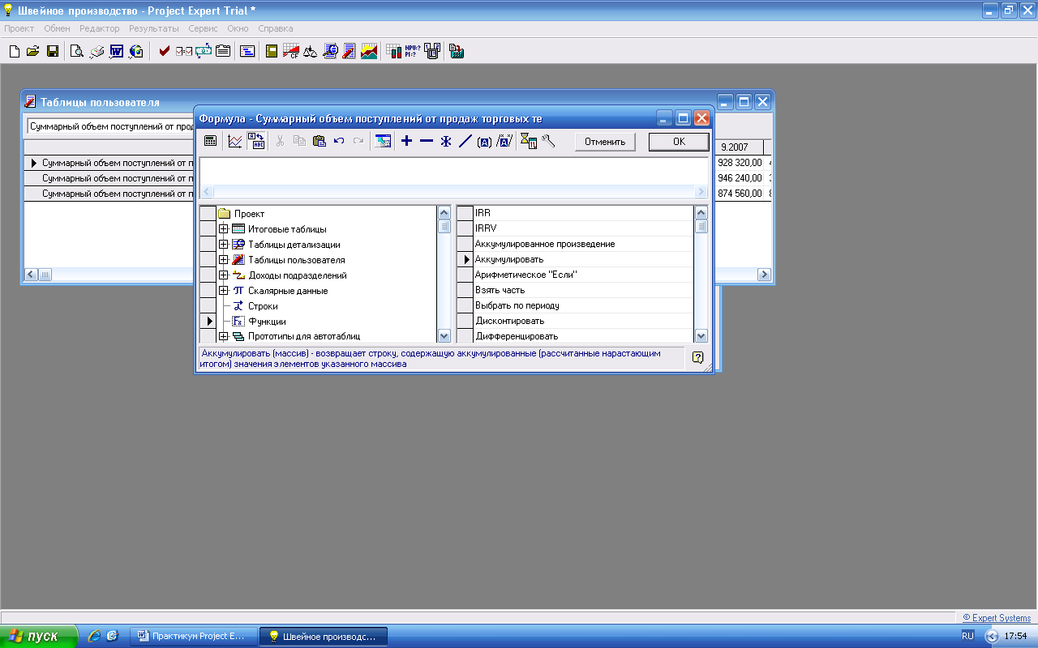Image resolution: width=1038 pixels, height=648 pixels.
Task: Expand the Скалярные данные tree node
Action: pyautogui.click(x=223, y=291)
